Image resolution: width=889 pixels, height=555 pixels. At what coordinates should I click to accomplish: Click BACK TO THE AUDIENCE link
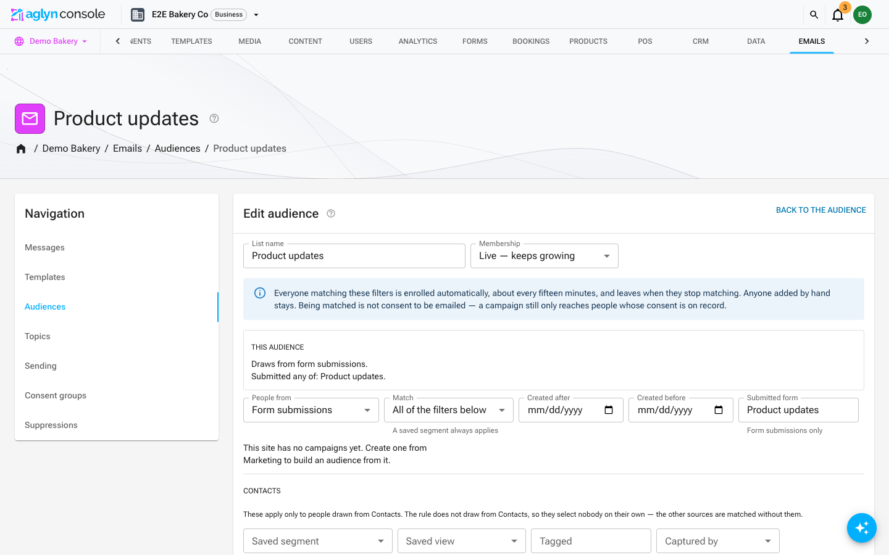pos(821,210)
